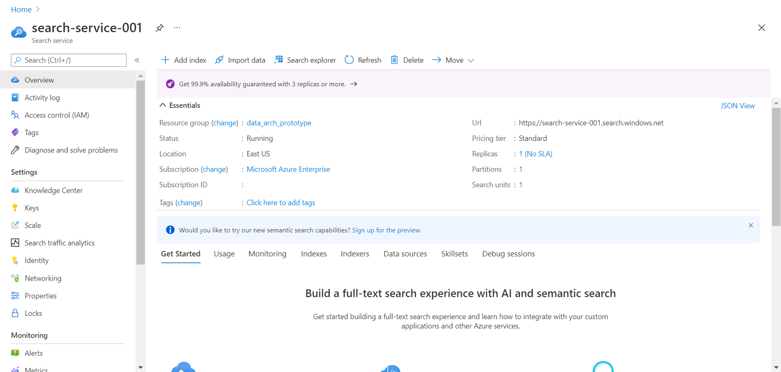The height and width of the screenshot is (372, 781).
Task: Click the sidebar scroll down arrow
Action: click(141, 367)
